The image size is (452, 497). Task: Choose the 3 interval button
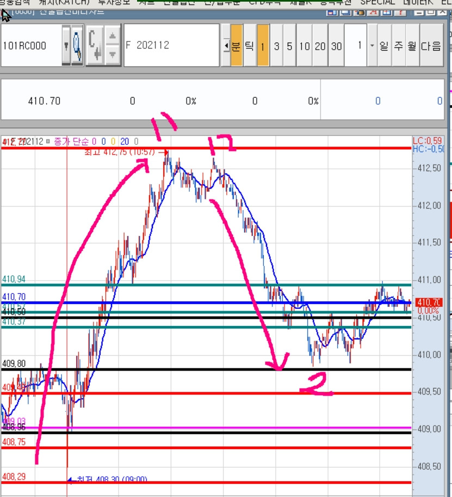[x=276, y=45]
